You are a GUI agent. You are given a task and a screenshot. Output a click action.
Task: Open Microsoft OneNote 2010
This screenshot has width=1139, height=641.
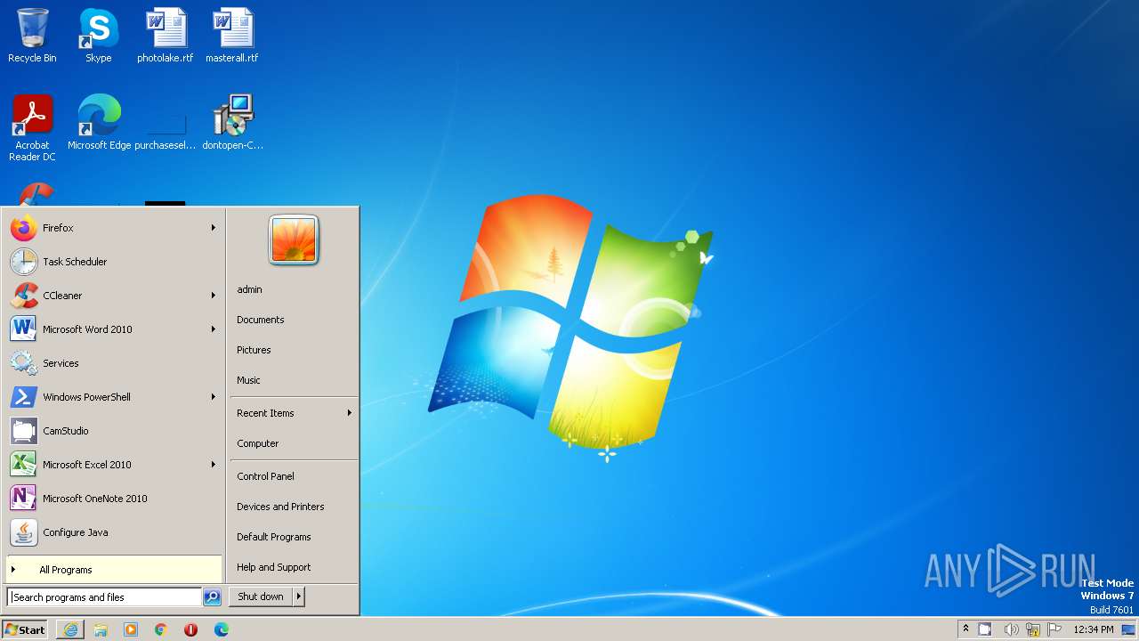pos(113,499)
